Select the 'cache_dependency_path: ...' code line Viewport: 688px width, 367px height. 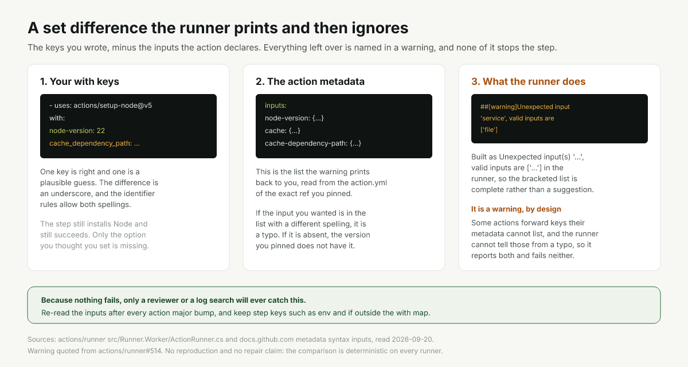tap(95, 143)
